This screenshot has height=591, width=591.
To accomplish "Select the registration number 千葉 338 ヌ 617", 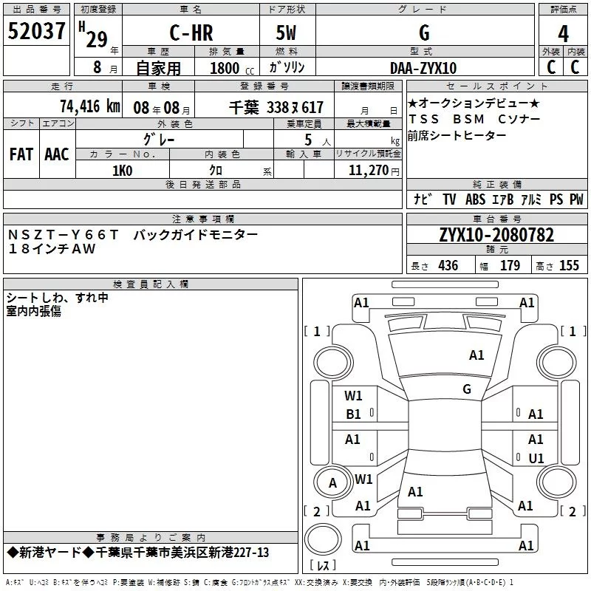I will [276, 108].
